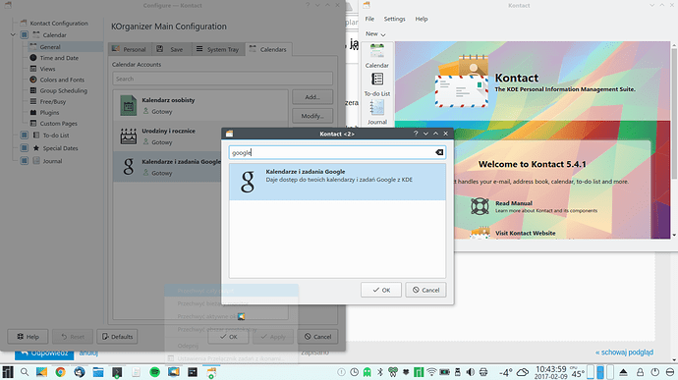Screen dimensions: 678x380
Task: Select Views in the configuration tree
Action: point(47,69)
